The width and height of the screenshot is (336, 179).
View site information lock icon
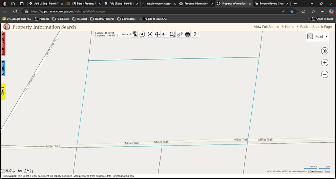coord(26,11)
